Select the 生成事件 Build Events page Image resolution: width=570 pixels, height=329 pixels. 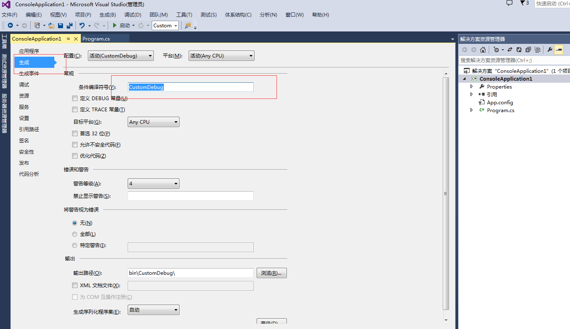pos(29,74)
